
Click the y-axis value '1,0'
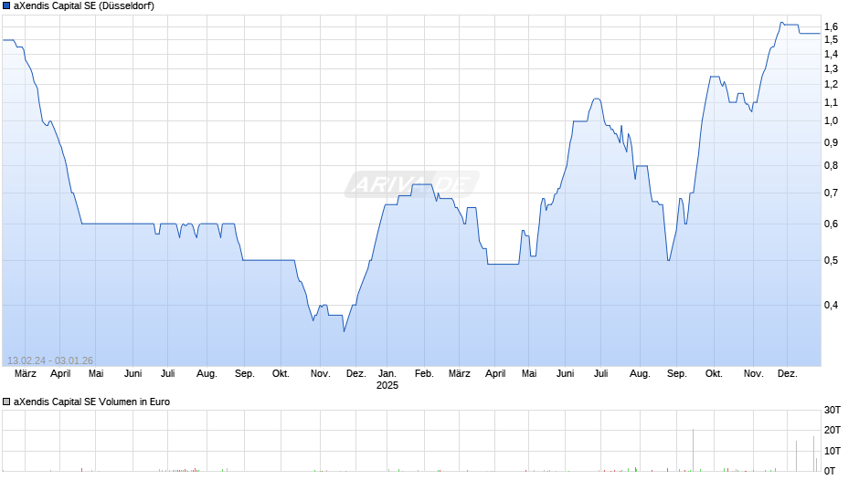pyautogui.click(x=831, y=121)
